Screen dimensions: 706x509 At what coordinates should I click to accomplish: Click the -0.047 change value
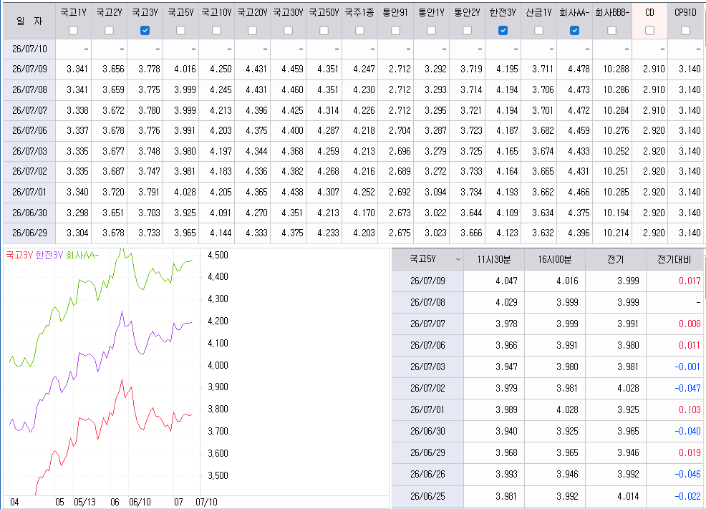pyautogui.click(x=687, y=388)
